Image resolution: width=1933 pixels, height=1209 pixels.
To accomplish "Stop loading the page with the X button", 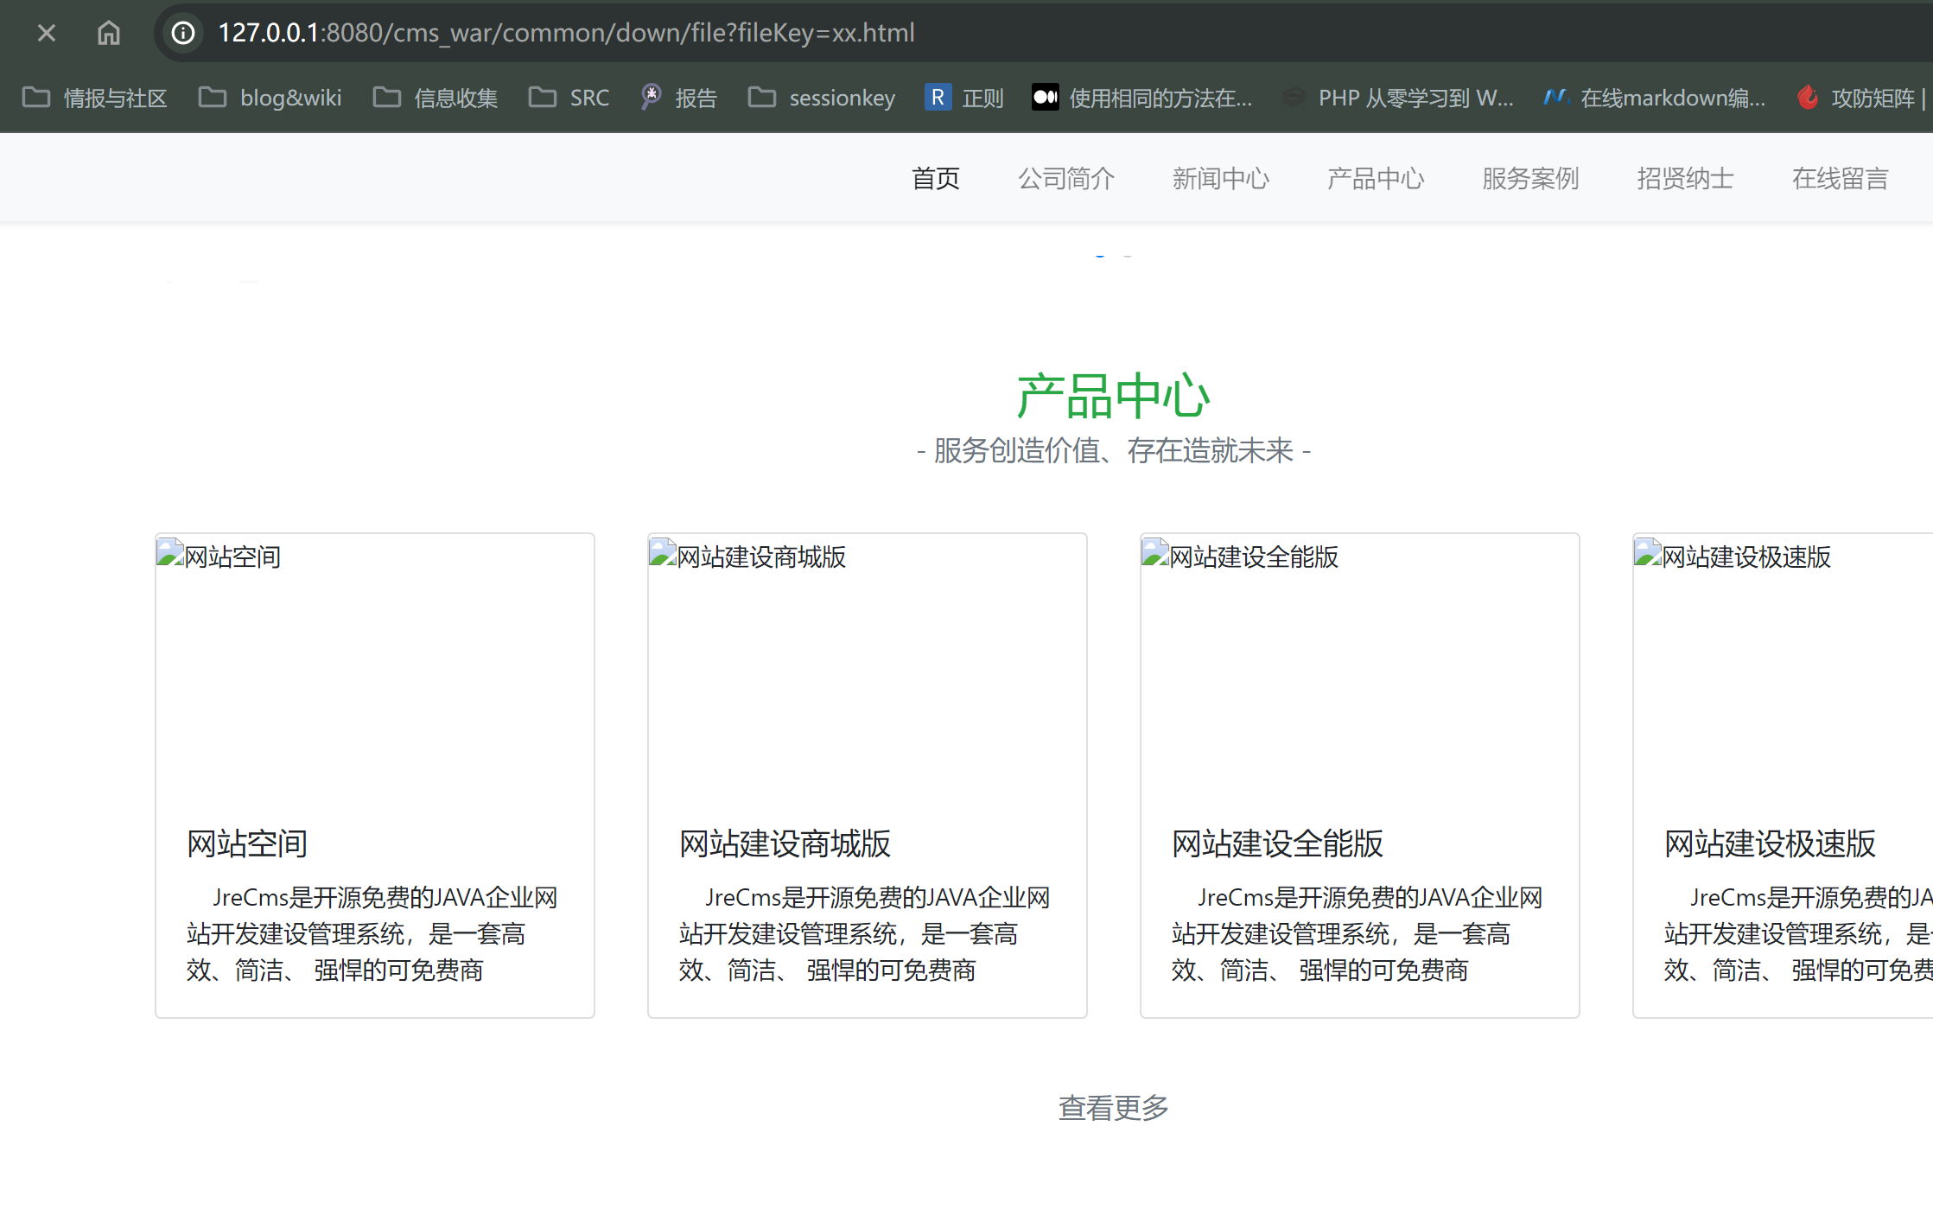I will (x=47, y=33).
